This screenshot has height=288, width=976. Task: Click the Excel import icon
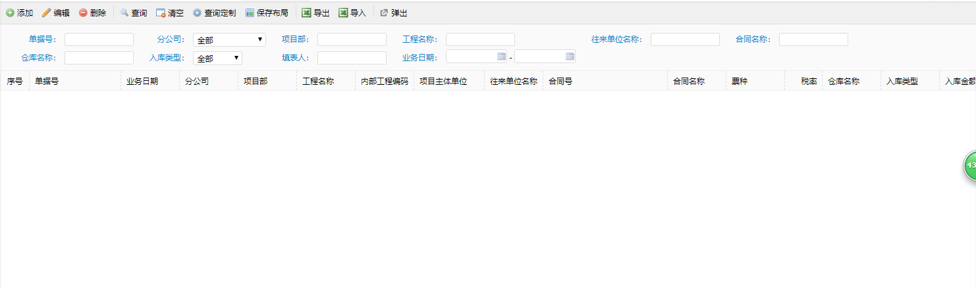point(343,13)
